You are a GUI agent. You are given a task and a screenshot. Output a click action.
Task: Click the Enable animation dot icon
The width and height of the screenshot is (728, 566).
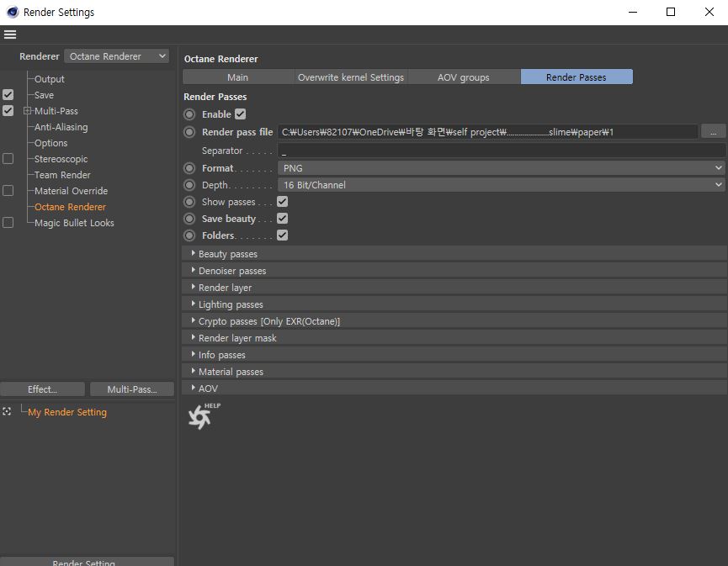(x=189, y=114)
